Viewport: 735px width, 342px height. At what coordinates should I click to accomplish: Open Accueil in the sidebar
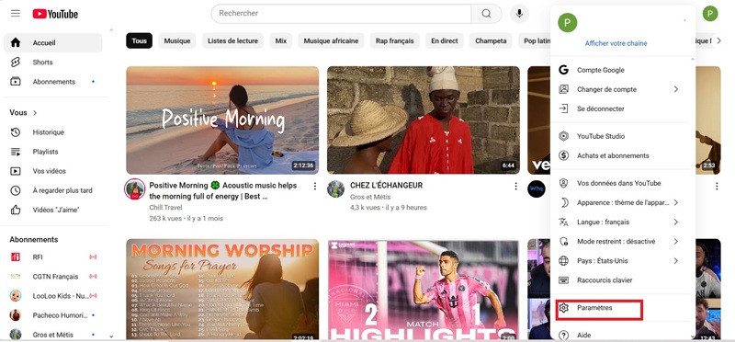point(53,42)
